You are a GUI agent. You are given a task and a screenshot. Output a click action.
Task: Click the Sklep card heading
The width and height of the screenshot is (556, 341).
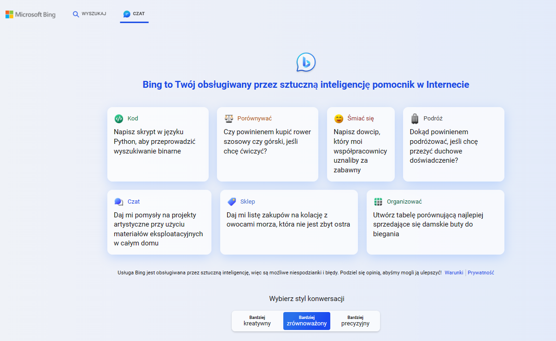(247, 202)
